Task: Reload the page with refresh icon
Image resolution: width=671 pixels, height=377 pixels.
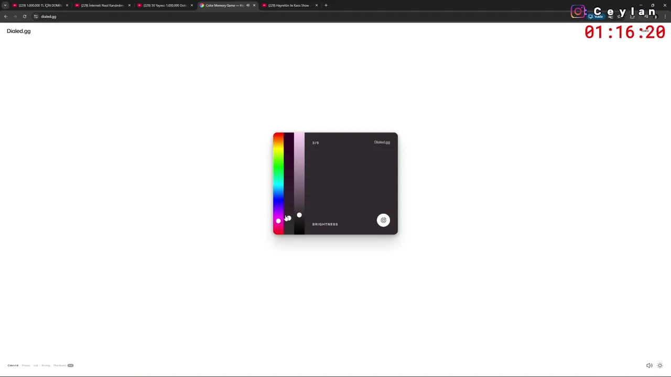Action: [x=25, y=16]
